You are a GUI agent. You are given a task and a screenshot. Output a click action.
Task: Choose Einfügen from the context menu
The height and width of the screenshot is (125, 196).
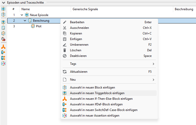pyautogui.click(x=109, y=39)
